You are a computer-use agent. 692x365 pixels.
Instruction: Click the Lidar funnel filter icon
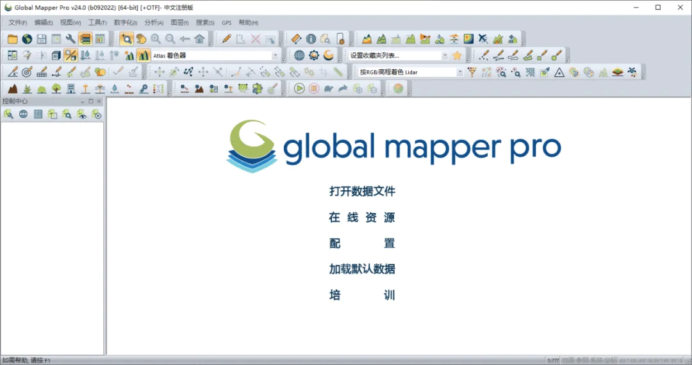472,72
